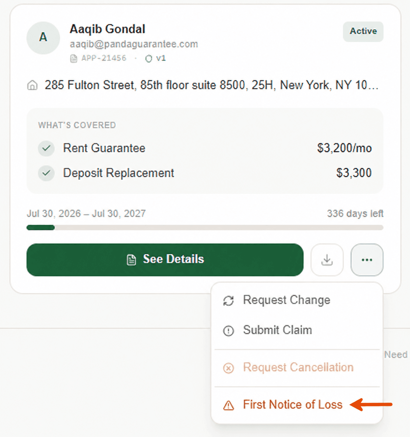Image resolution: width=410 pixels, height=437 pixels.
Task: Click the Active status badge
Action: coord(363,31)
